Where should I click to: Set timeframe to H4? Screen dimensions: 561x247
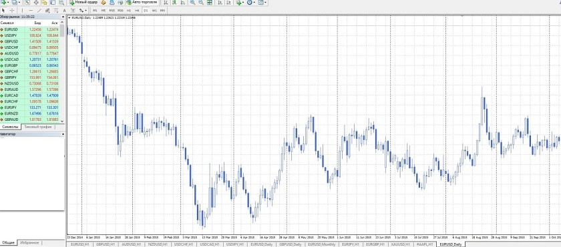(137, 11)
